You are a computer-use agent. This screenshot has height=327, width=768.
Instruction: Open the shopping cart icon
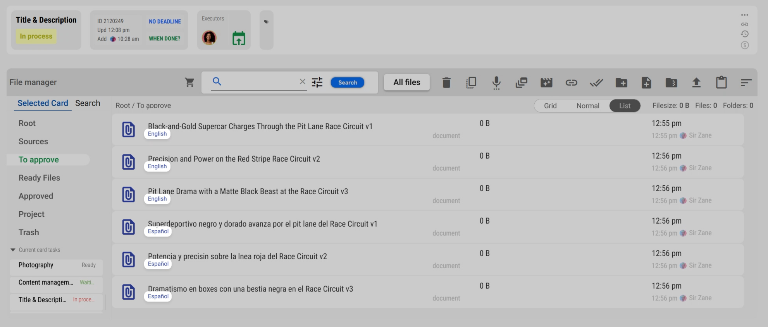tap(189, 82)
